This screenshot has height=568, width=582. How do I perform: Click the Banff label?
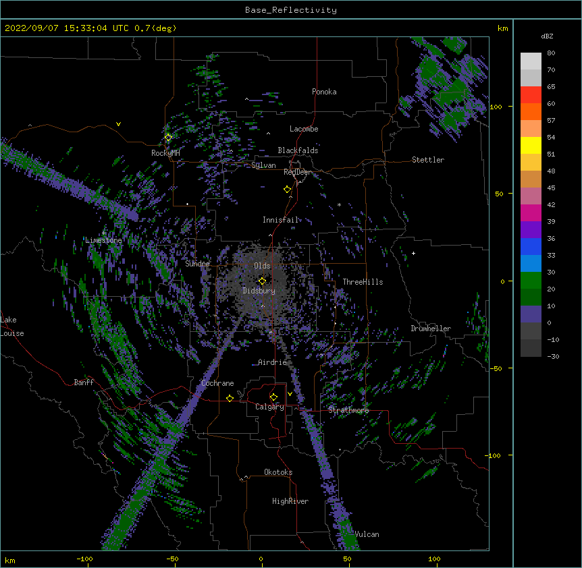84,382
